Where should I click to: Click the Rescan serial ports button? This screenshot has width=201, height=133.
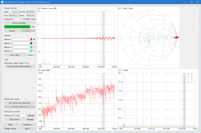click(x=31, y=116)
